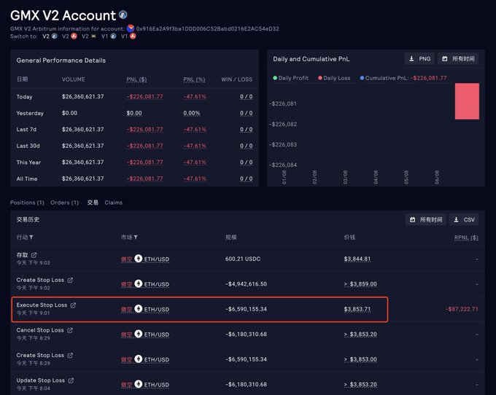Open external link icon for 存取 transaction
Viewport: 496px width, 395px height.
34,254
